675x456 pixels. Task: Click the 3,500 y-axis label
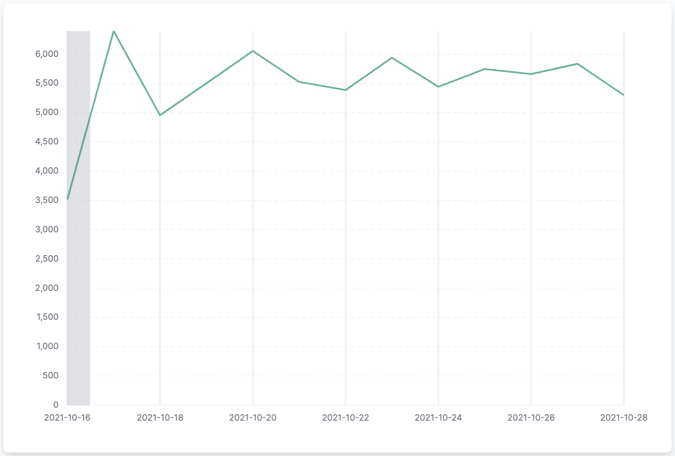click(47, 200)
